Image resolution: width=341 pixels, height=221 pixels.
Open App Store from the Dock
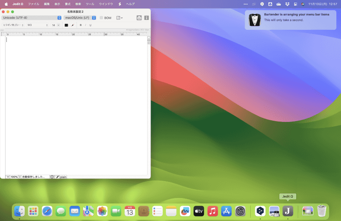tap(226, 211)
